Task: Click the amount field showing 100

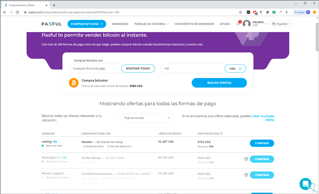Action: pyautogui.click(x=192, y=68)
